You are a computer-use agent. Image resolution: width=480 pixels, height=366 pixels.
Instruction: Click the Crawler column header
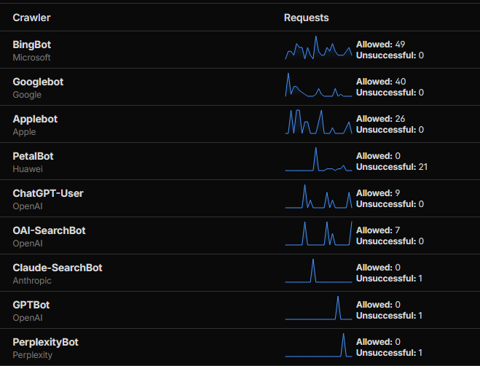point(31,17)
